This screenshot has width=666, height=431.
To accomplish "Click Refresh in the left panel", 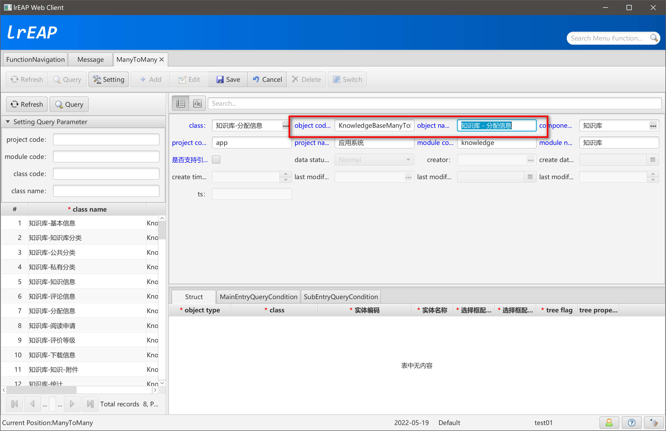I will (x=27, y=104).
